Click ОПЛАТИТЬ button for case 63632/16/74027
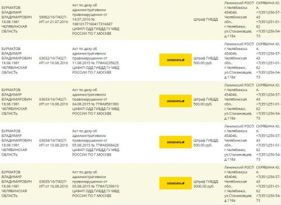The image size is (281, 205). [175, 60]
